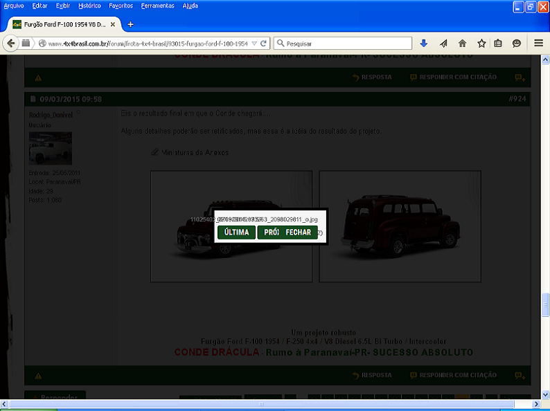Click the PRÓ next button in lightbox
This screenshot has height=411, width=550.
(x=269, y=232)
